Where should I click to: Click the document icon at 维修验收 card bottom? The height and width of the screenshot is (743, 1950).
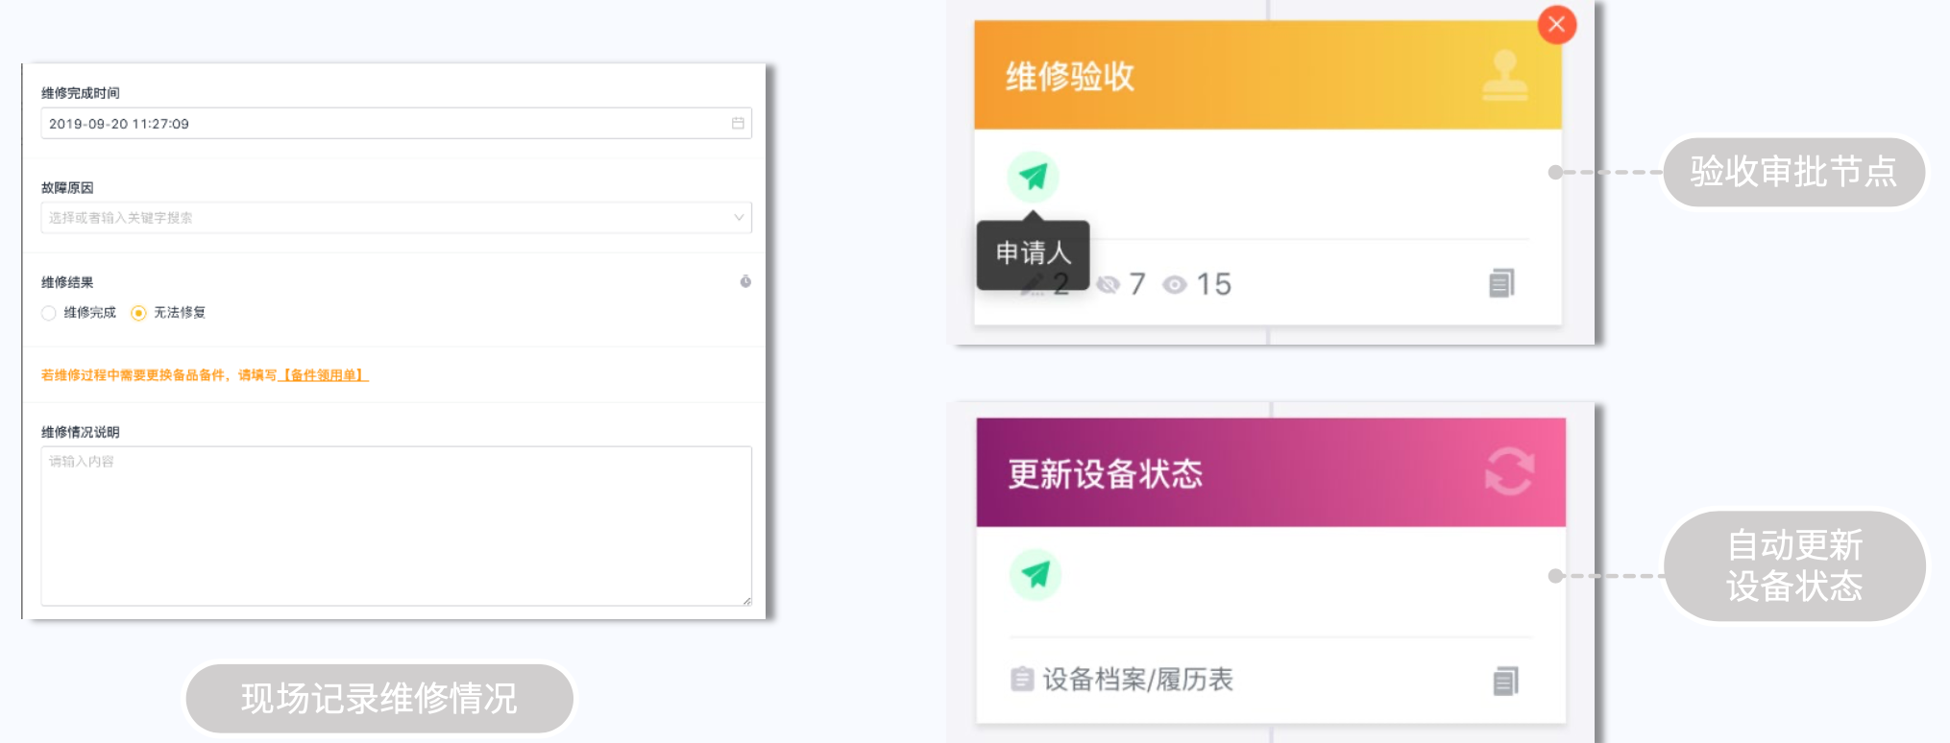pos(1501,283)
